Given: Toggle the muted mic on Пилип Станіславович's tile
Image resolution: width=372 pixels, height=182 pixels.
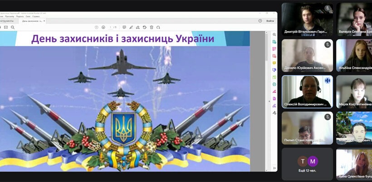Looking at the screenshot, I should pos(327,116).
